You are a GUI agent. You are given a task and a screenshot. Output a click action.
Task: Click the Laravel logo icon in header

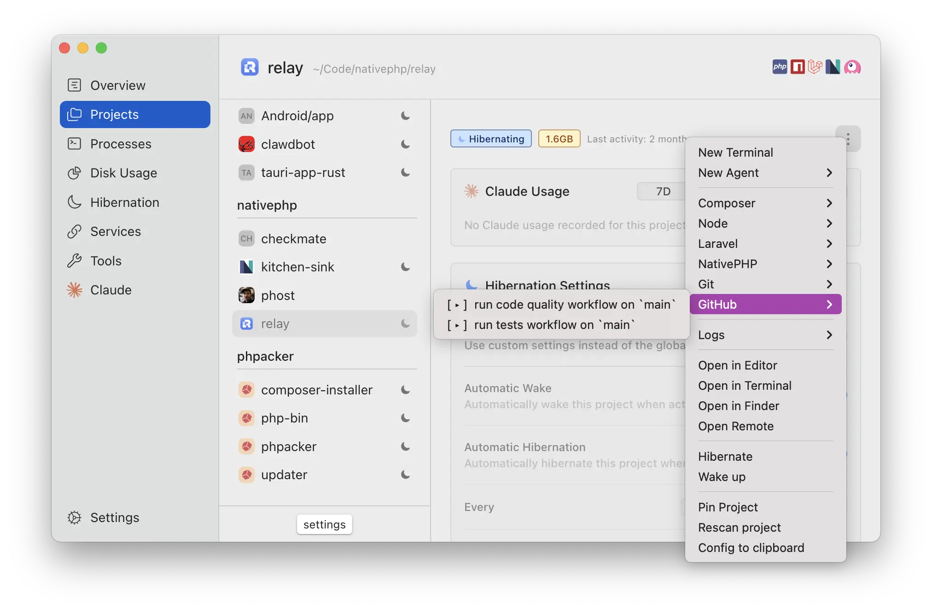[815, 67]
